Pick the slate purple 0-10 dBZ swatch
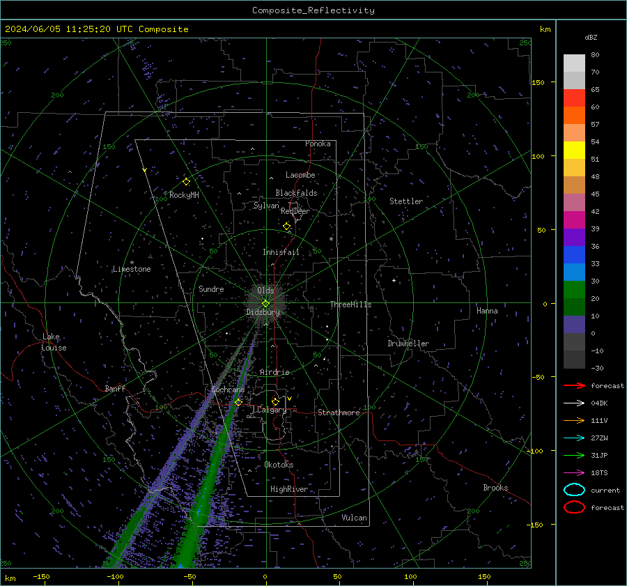Viewport: 627px width, 586px height. (x=574, y=325)
